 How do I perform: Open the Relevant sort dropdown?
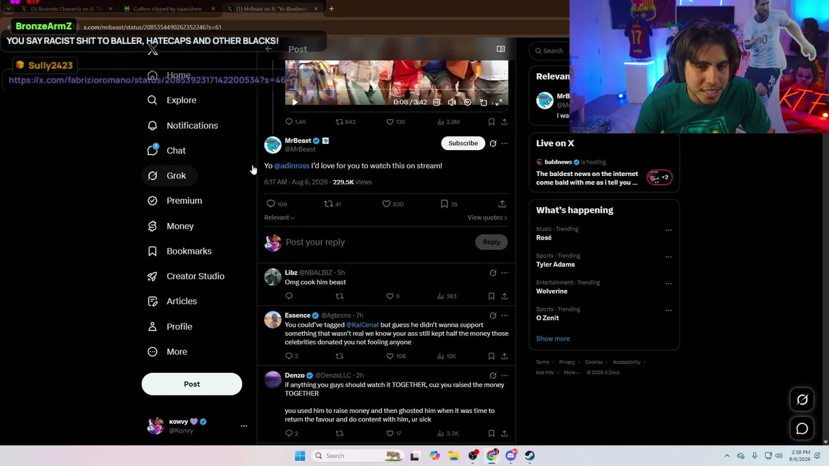coord(279,217)
